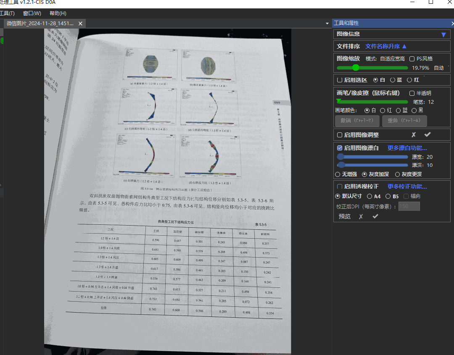Viewport: 454px width, 355px height.
Task: Close the 微信图片 document tab
Action: [80, 24]
